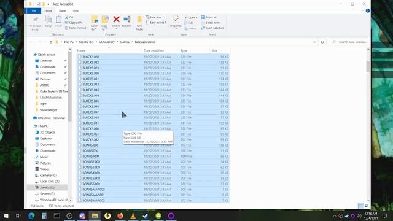393x221 pixels.
Task: Expand Quick Access Toolbar customize arrow
Action: [x=48, y=4]
